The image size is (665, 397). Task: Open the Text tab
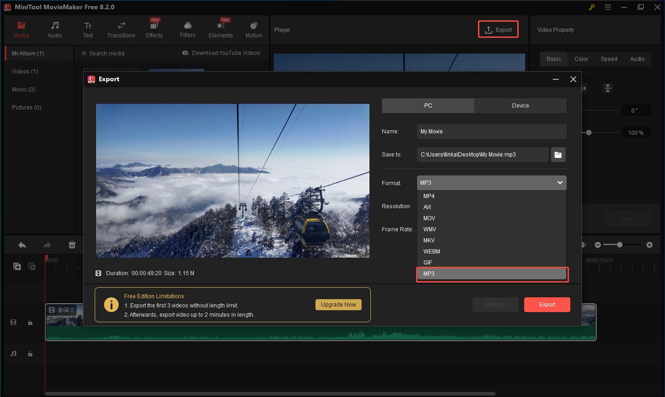coord(88,30)
